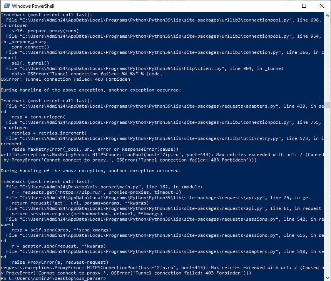331x281 pixels.
Task: Click the text 'conn.connect()'
Action: click(x=30, y=47)
